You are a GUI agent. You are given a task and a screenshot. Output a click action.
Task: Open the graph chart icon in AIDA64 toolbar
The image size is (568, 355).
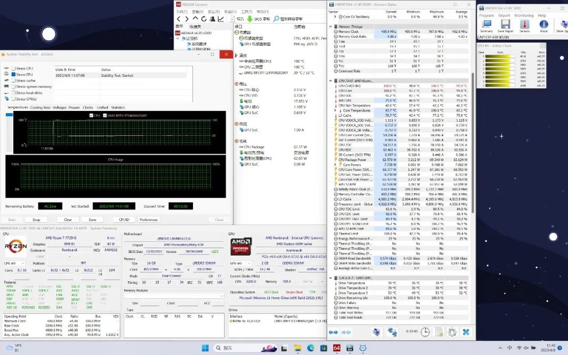point(220,19)
